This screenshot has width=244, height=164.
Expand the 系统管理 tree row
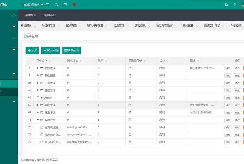point(38,105)
